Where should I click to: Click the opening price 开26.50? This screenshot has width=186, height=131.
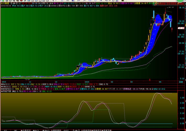(15, 6)
